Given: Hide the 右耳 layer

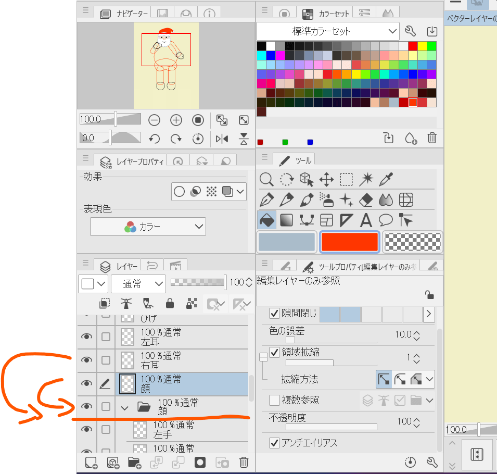Looking at the screenshot, I should (86, 360).
